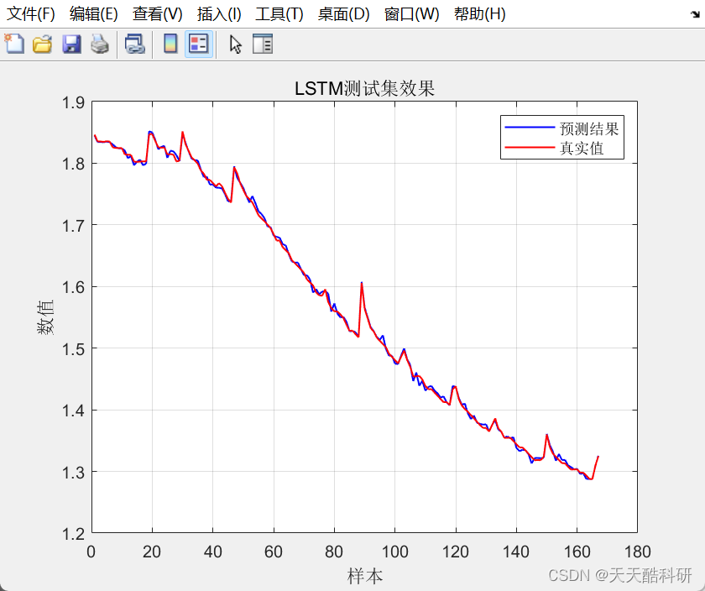Click the dock figure arrow at top right
The height and width of the screenshot is (591, 705).
pos(695,14)
